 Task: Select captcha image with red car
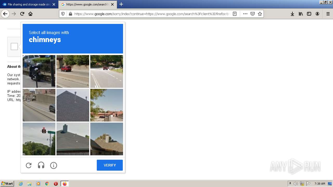point(73,71)
